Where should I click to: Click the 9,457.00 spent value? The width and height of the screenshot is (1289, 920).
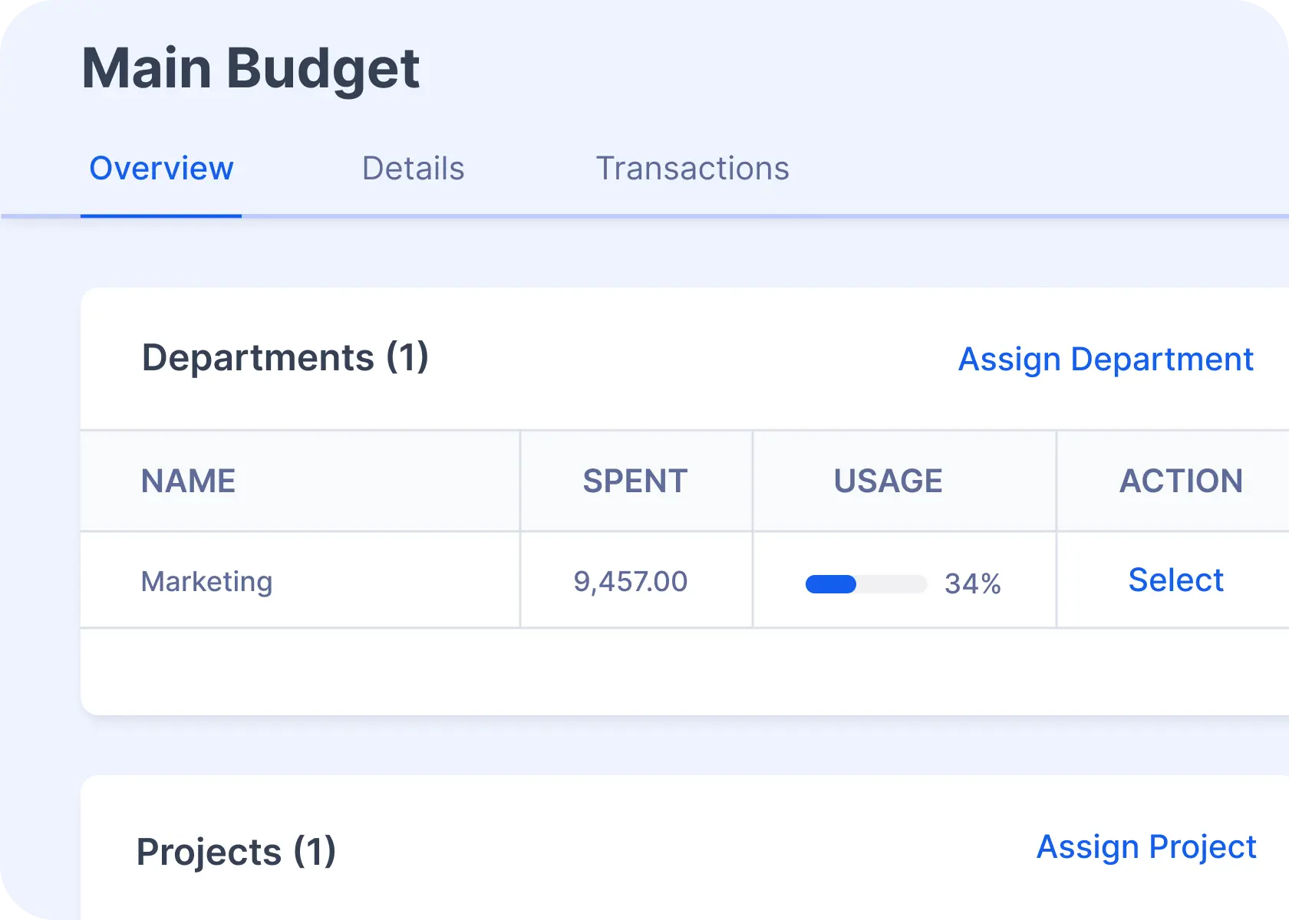[x=630, y=582]
